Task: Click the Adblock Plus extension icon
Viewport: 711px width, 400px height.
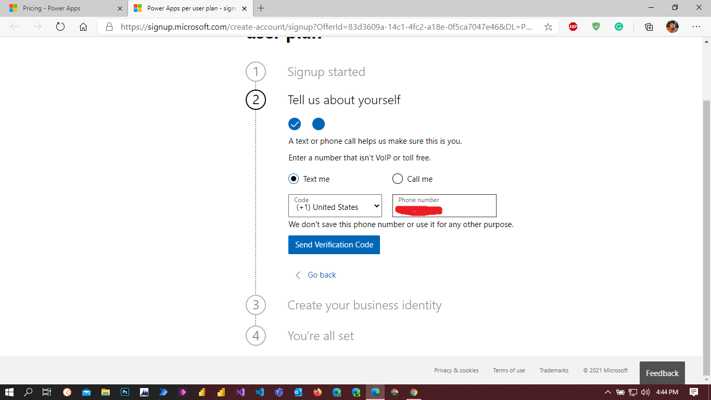Action: coord(573,27)
